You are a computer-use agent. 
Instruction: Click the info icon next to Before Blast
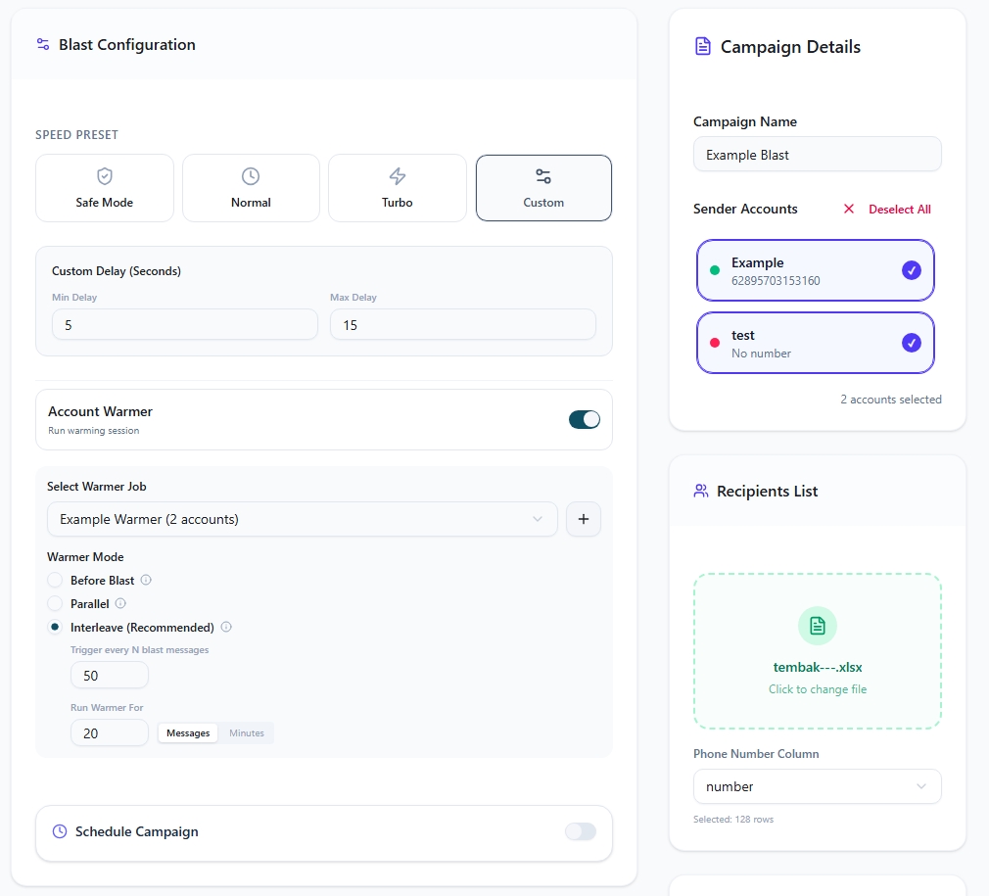point(146,580)
